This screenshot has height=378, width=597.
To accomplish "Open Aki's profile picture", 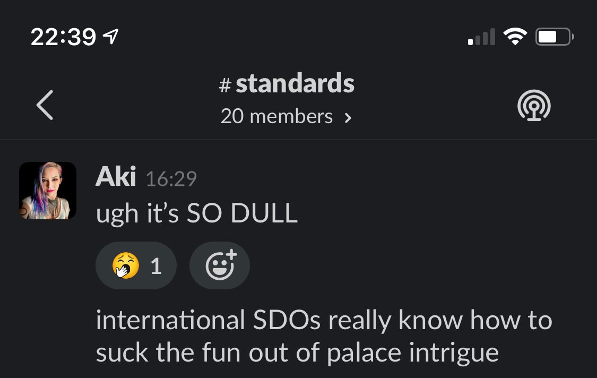I will (48, 191).
